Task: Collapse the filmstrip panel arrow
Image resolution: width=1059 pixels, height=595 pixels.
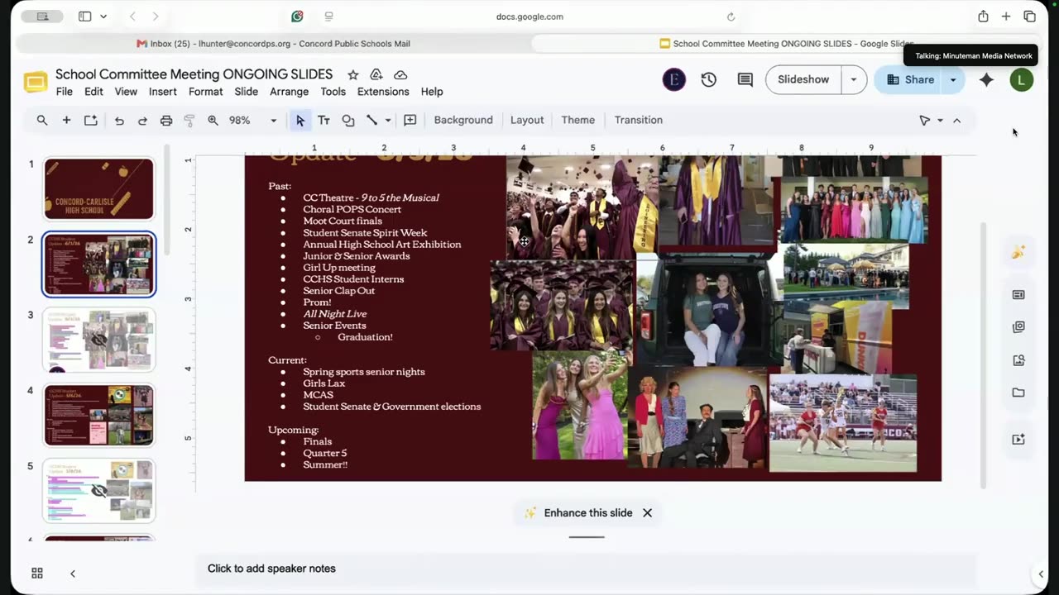Action: (x=73, y=574)
